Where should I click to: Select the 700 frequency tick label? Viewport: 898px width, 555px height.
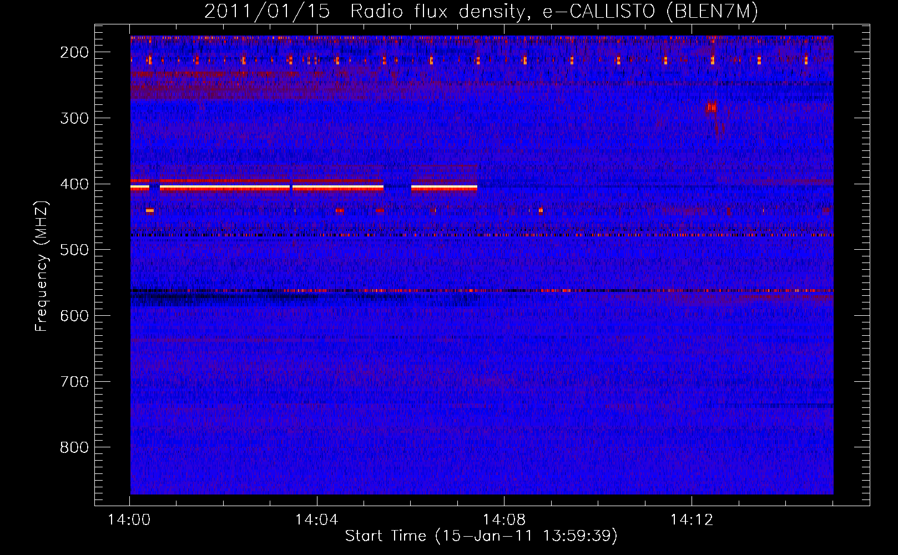pyautogui.click(x=74, y=382)
